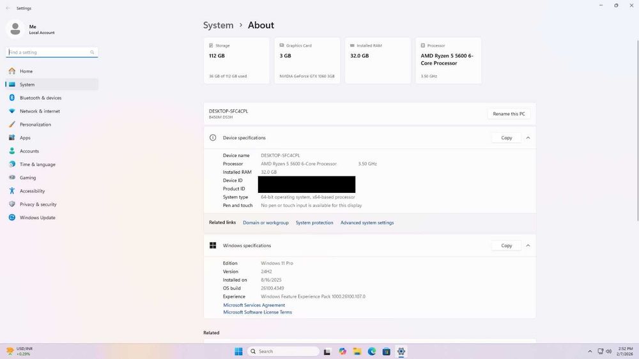
Task: Launch Microsoft Edge from the taskbar
Action: click(372, 351)
